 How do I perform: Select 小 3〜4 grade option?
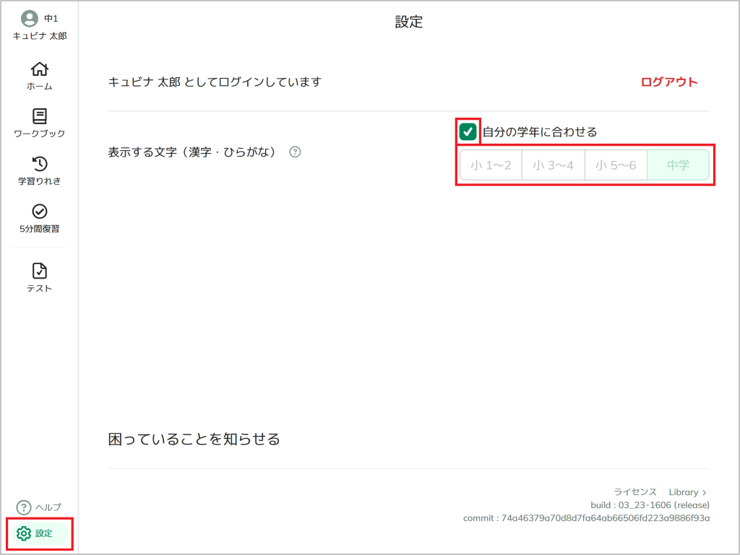click(553, 165)
